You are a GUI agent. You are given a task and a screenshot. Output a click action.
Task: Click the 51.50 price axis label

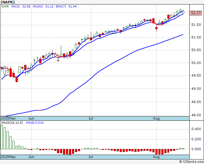pyautogui.click(x=196, y=25)
